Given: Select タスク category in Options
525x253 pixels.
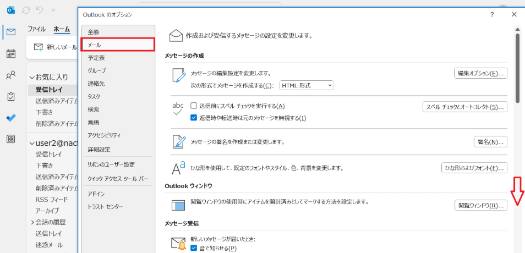Looking at the screenshot, I should pos(118,96).
